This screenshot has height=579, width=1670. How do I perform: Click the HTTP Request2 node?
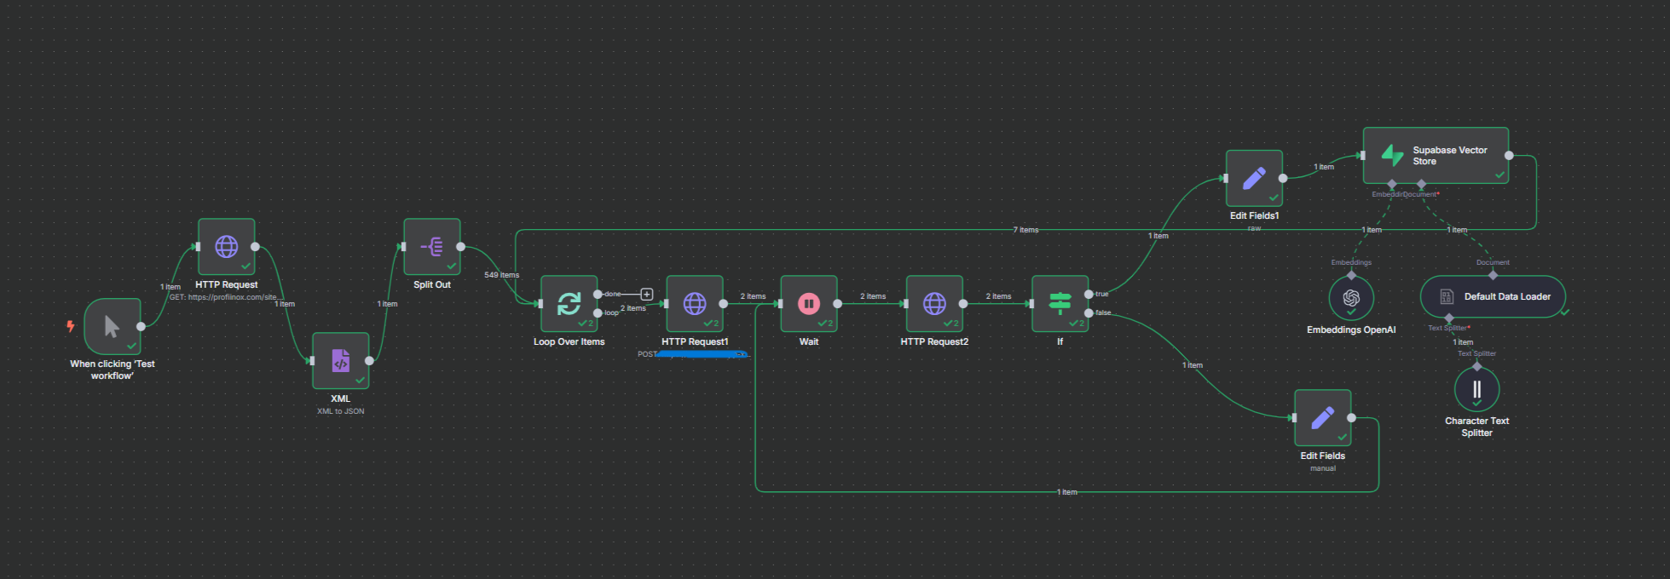pyautogui.click(x=934, y=304)
